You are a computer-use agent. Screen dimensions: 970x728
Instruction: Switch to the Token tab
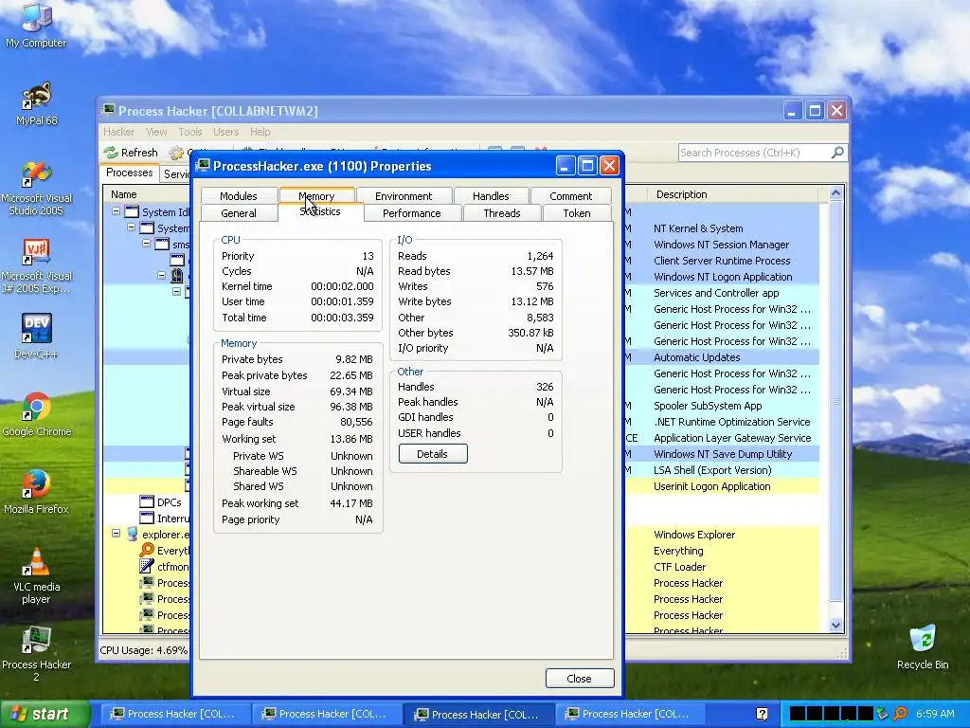click(x=577, y=213)
